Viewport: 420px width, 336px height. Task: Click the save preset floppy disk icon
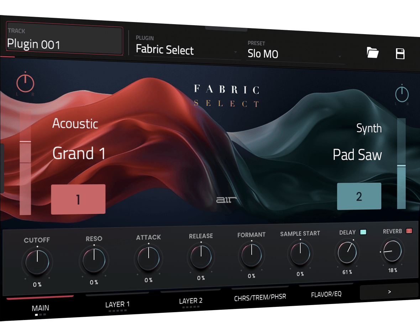[x=400, y=54]
